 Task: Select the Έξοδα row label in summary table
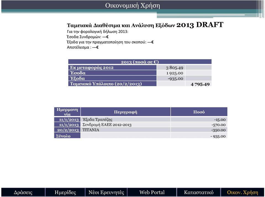(x=112, y=78)
